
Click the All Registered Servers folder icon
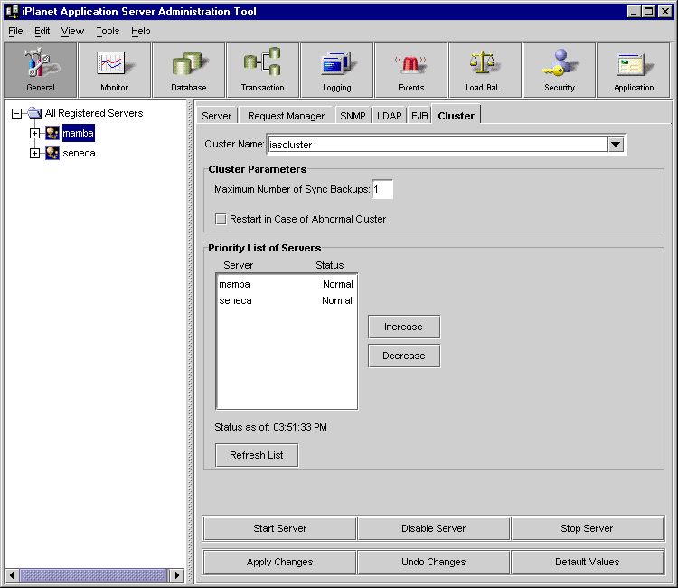click(34, 113)
